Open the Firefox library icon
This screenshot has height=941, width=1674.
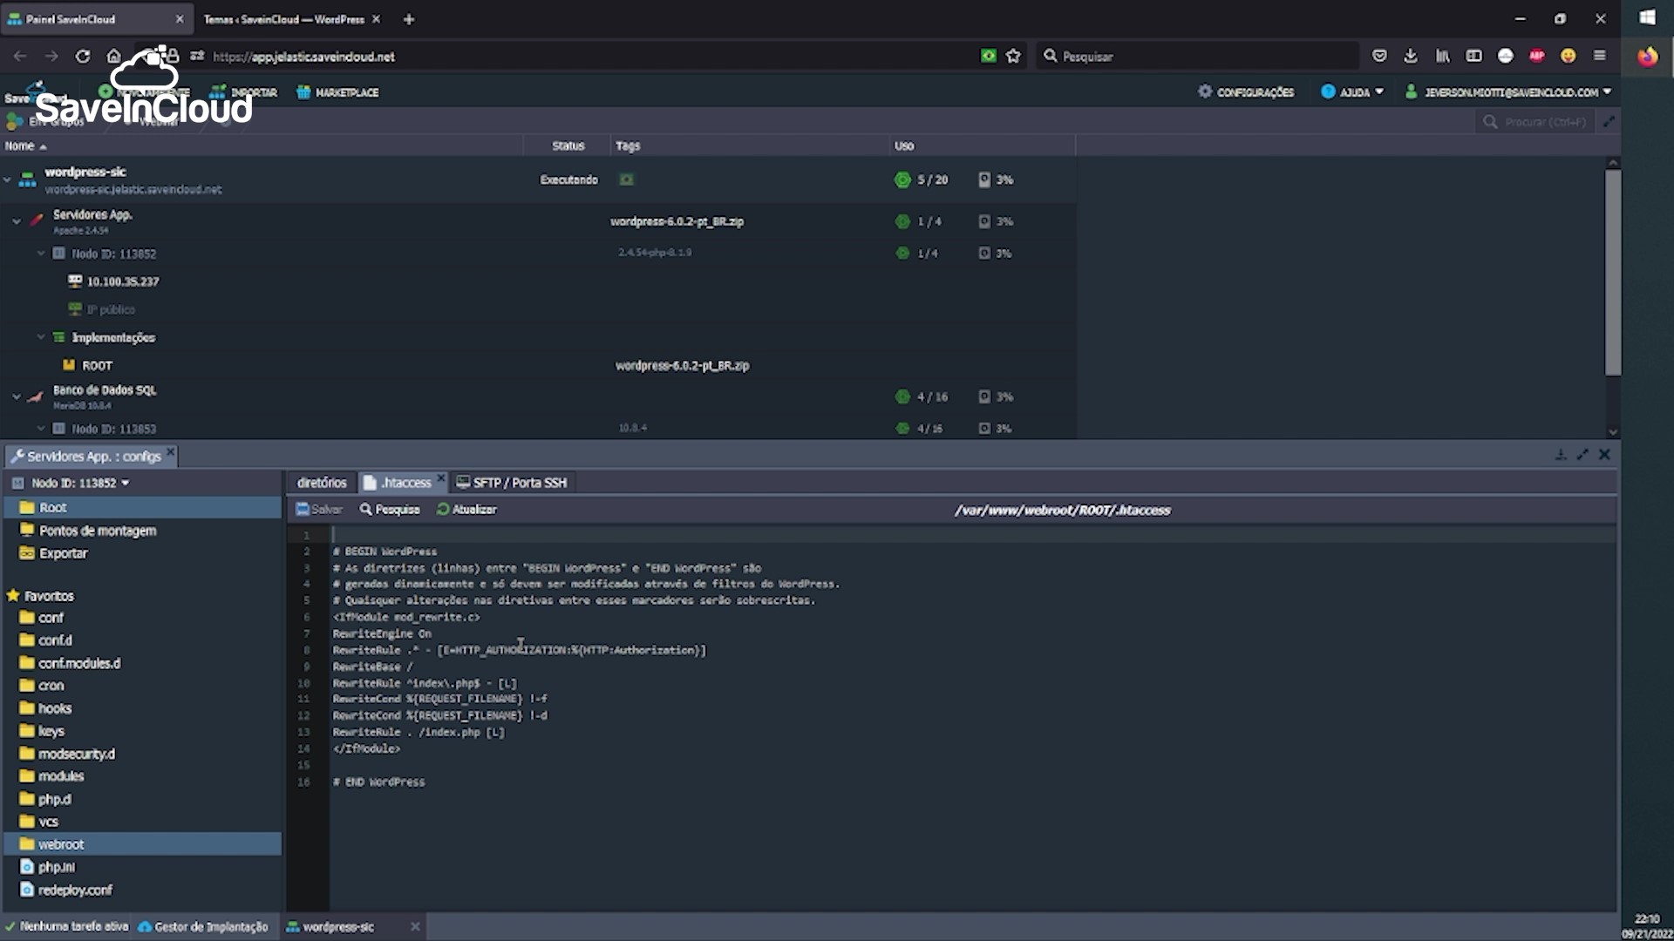(1443, 57)
